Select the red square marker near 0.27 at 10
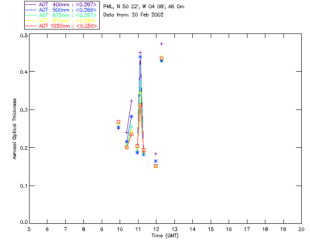This screenshot has height=248, width=310. 118,122
